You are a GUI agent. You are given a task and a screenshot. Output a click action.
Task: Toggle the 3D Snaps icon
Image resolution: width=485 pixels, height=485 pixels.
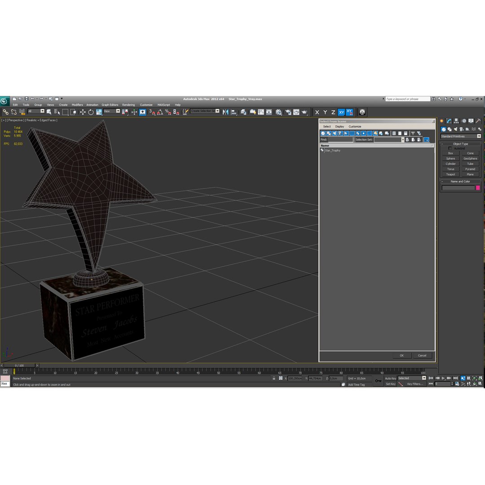pos(152,112)
